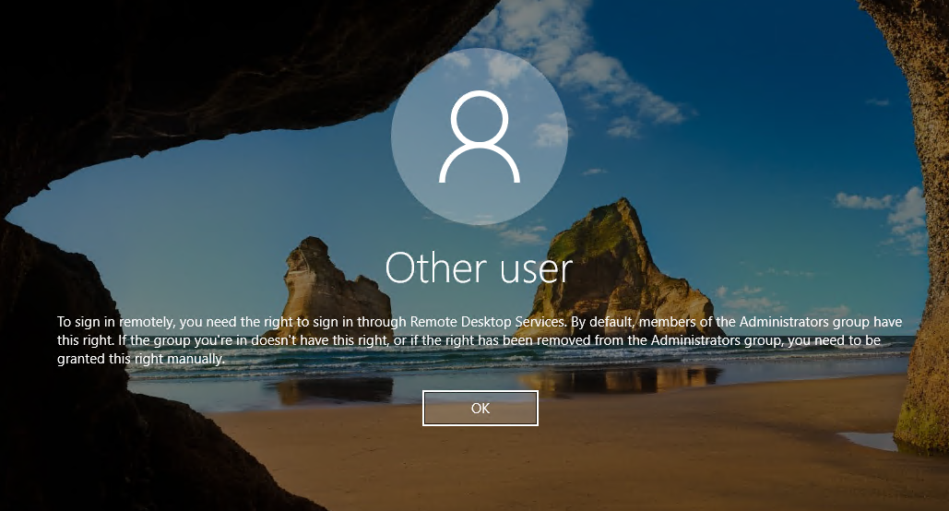The width and height of the screenshot is (949, 511).
Task: Click the Other user avatar icon
Action: point(480,137)
